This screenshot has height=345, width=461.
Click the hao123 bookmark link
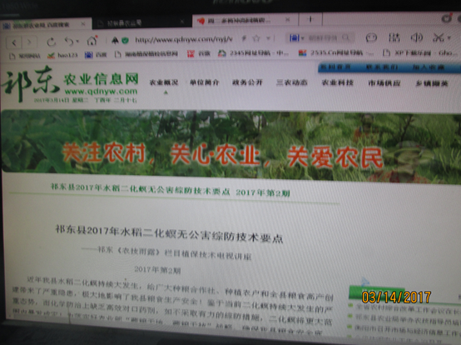pos(62,55)
